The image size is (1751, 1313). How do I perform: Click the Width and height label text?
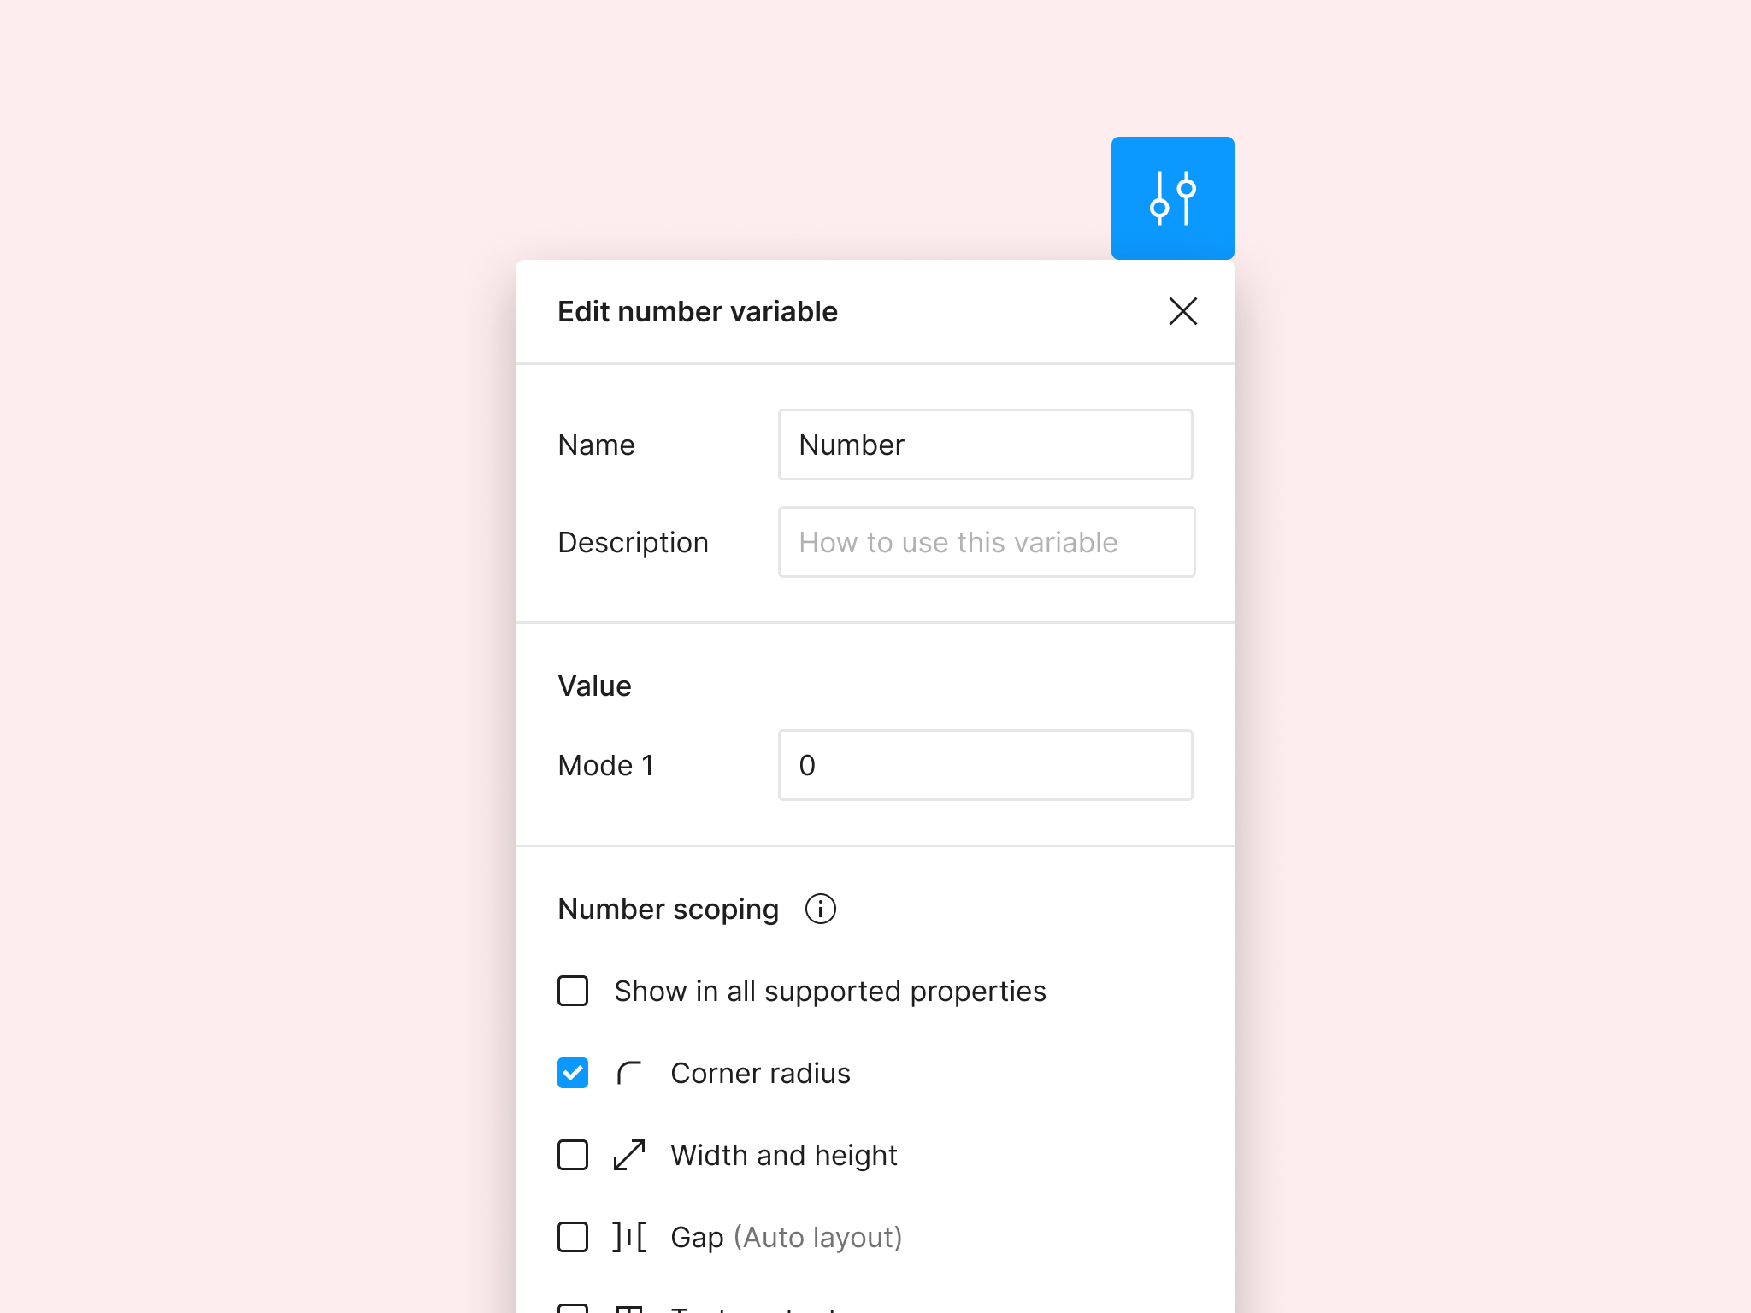(x=784, y=1155)
